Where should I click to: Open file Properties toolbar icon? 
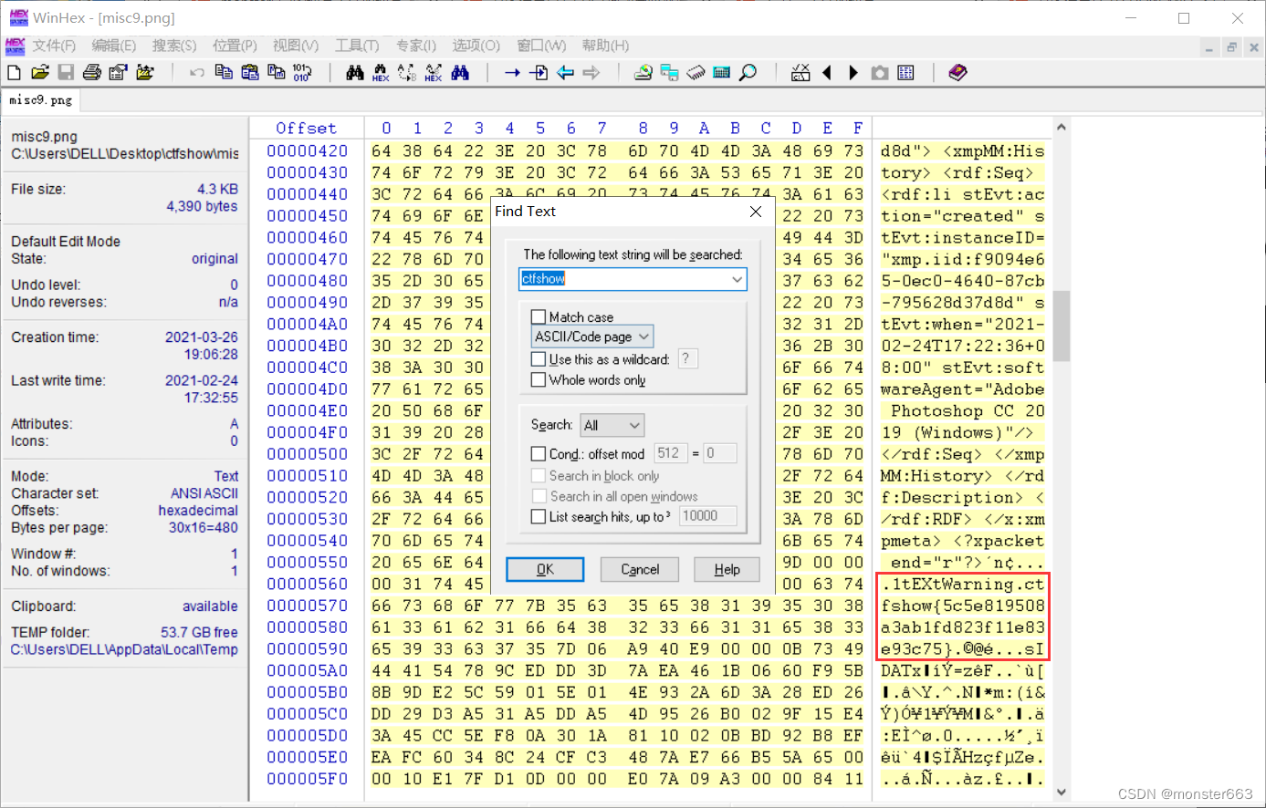(x=118, y=72)
